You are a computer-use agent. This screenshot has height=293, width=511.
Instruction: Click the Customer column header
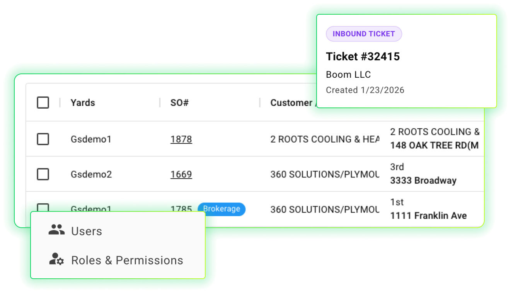(291, 102)
